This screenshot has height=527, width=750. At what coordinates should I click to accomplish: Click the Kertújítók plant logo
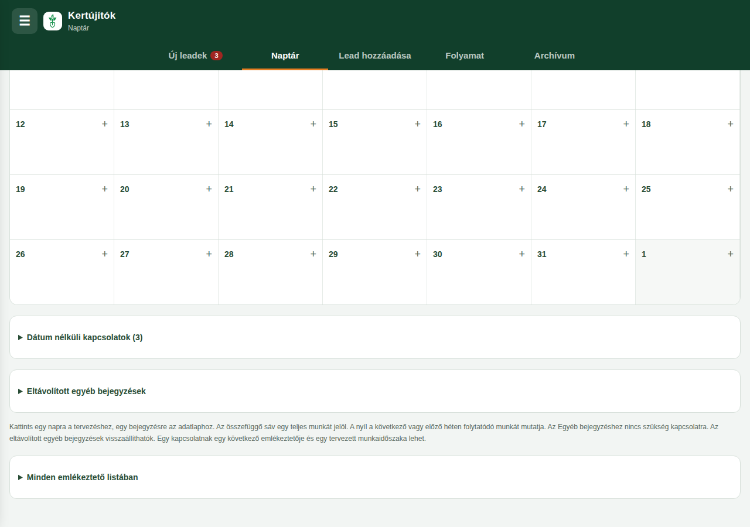tap(53, 21)
